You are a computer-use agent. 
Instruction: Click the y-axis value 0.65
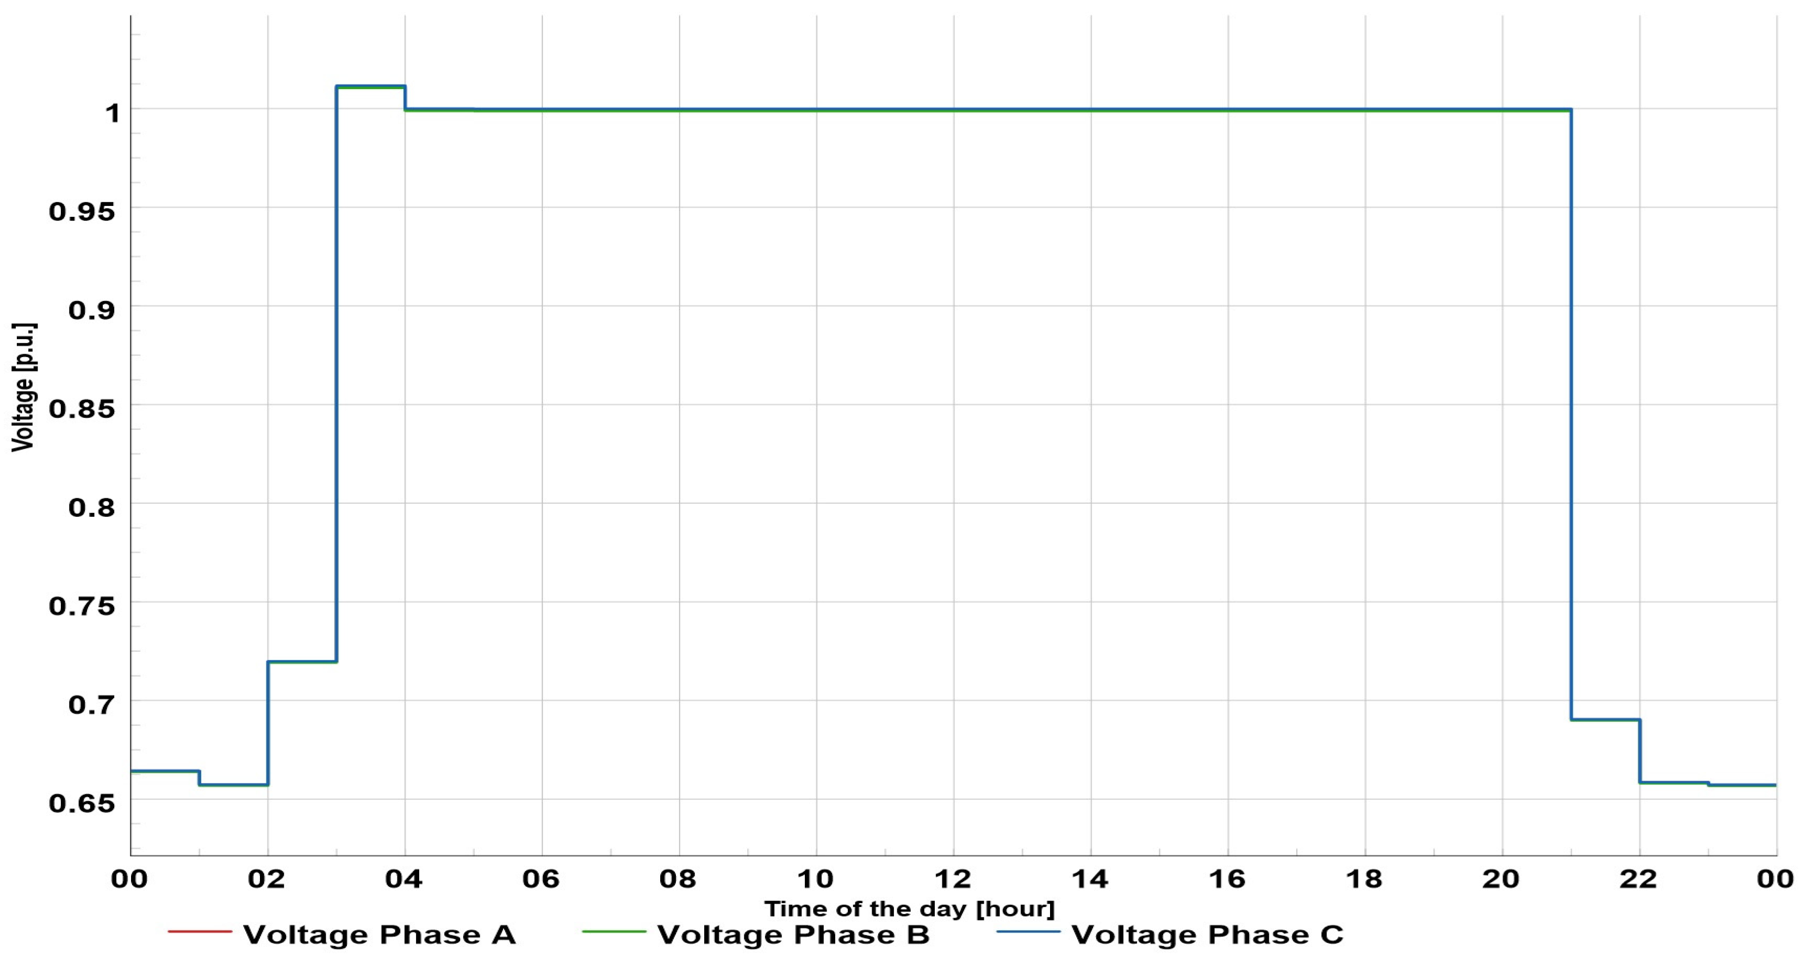click(x=82, y=804)
